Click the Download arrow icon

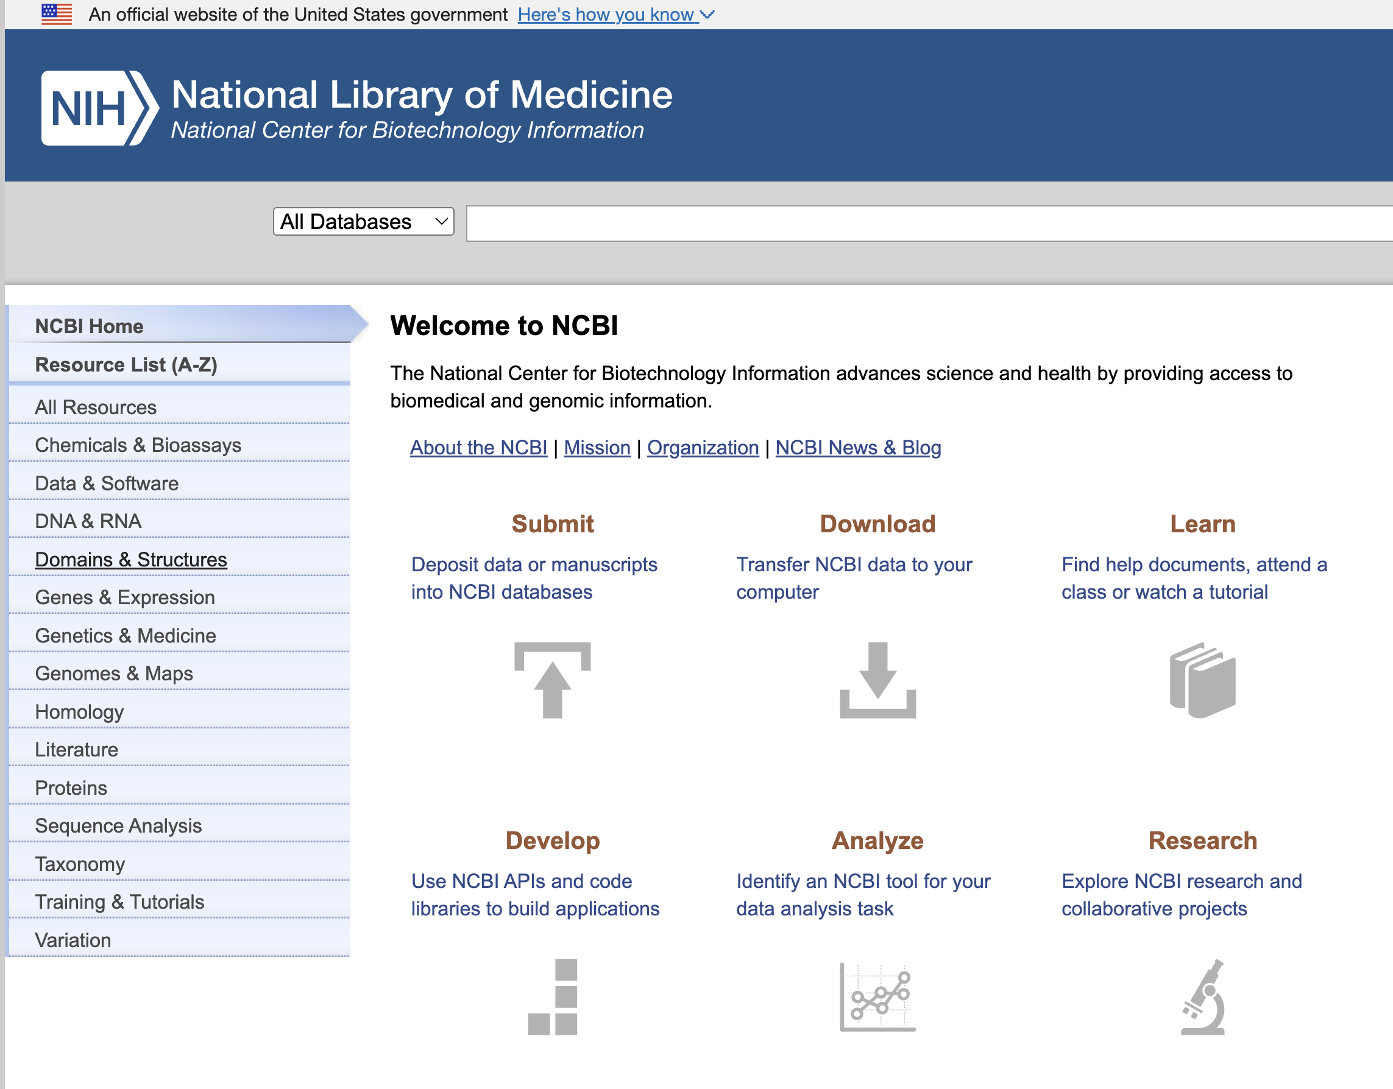coord(877,680)
